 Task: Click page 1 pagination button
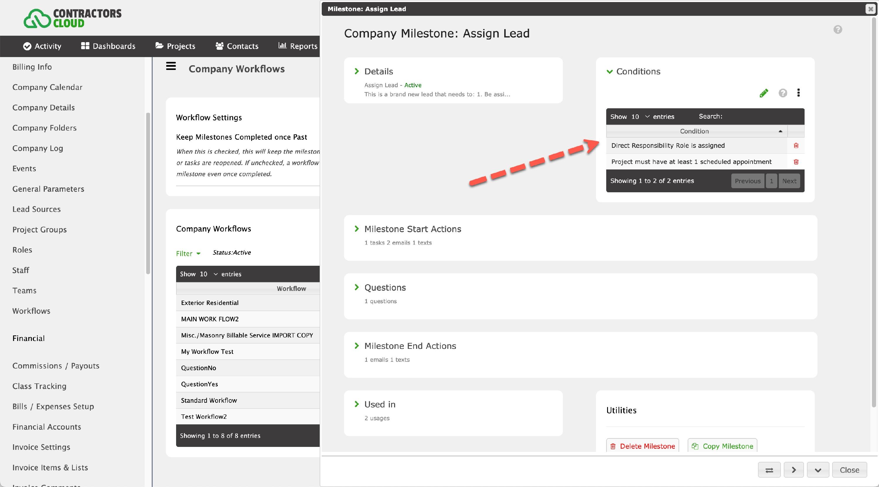pyautogui.click(x=771, y=181)
